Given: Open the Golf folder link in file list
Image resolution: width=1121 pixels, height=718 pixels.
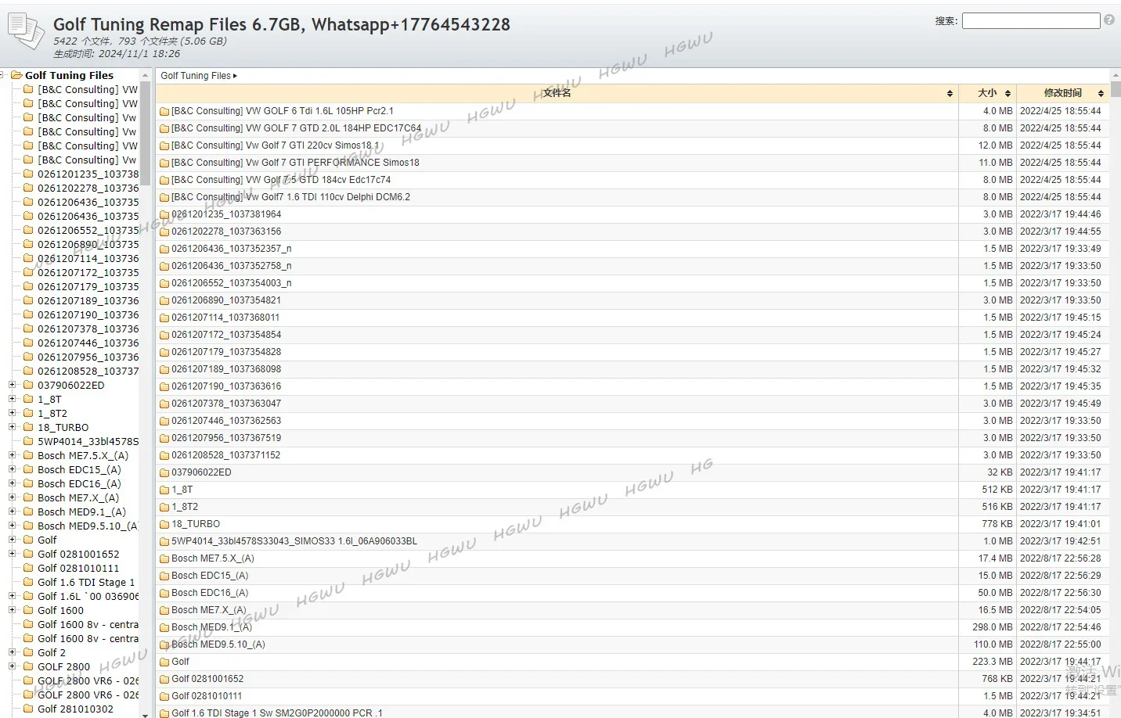Looking at the screenshot, I should (180, 662).
